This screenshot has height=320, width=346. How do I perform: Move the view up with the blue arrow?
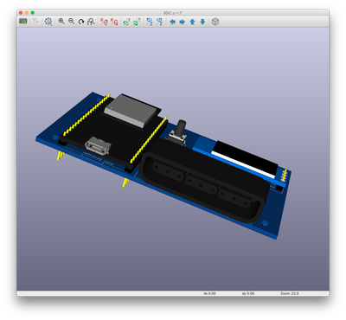coord(193,22)
